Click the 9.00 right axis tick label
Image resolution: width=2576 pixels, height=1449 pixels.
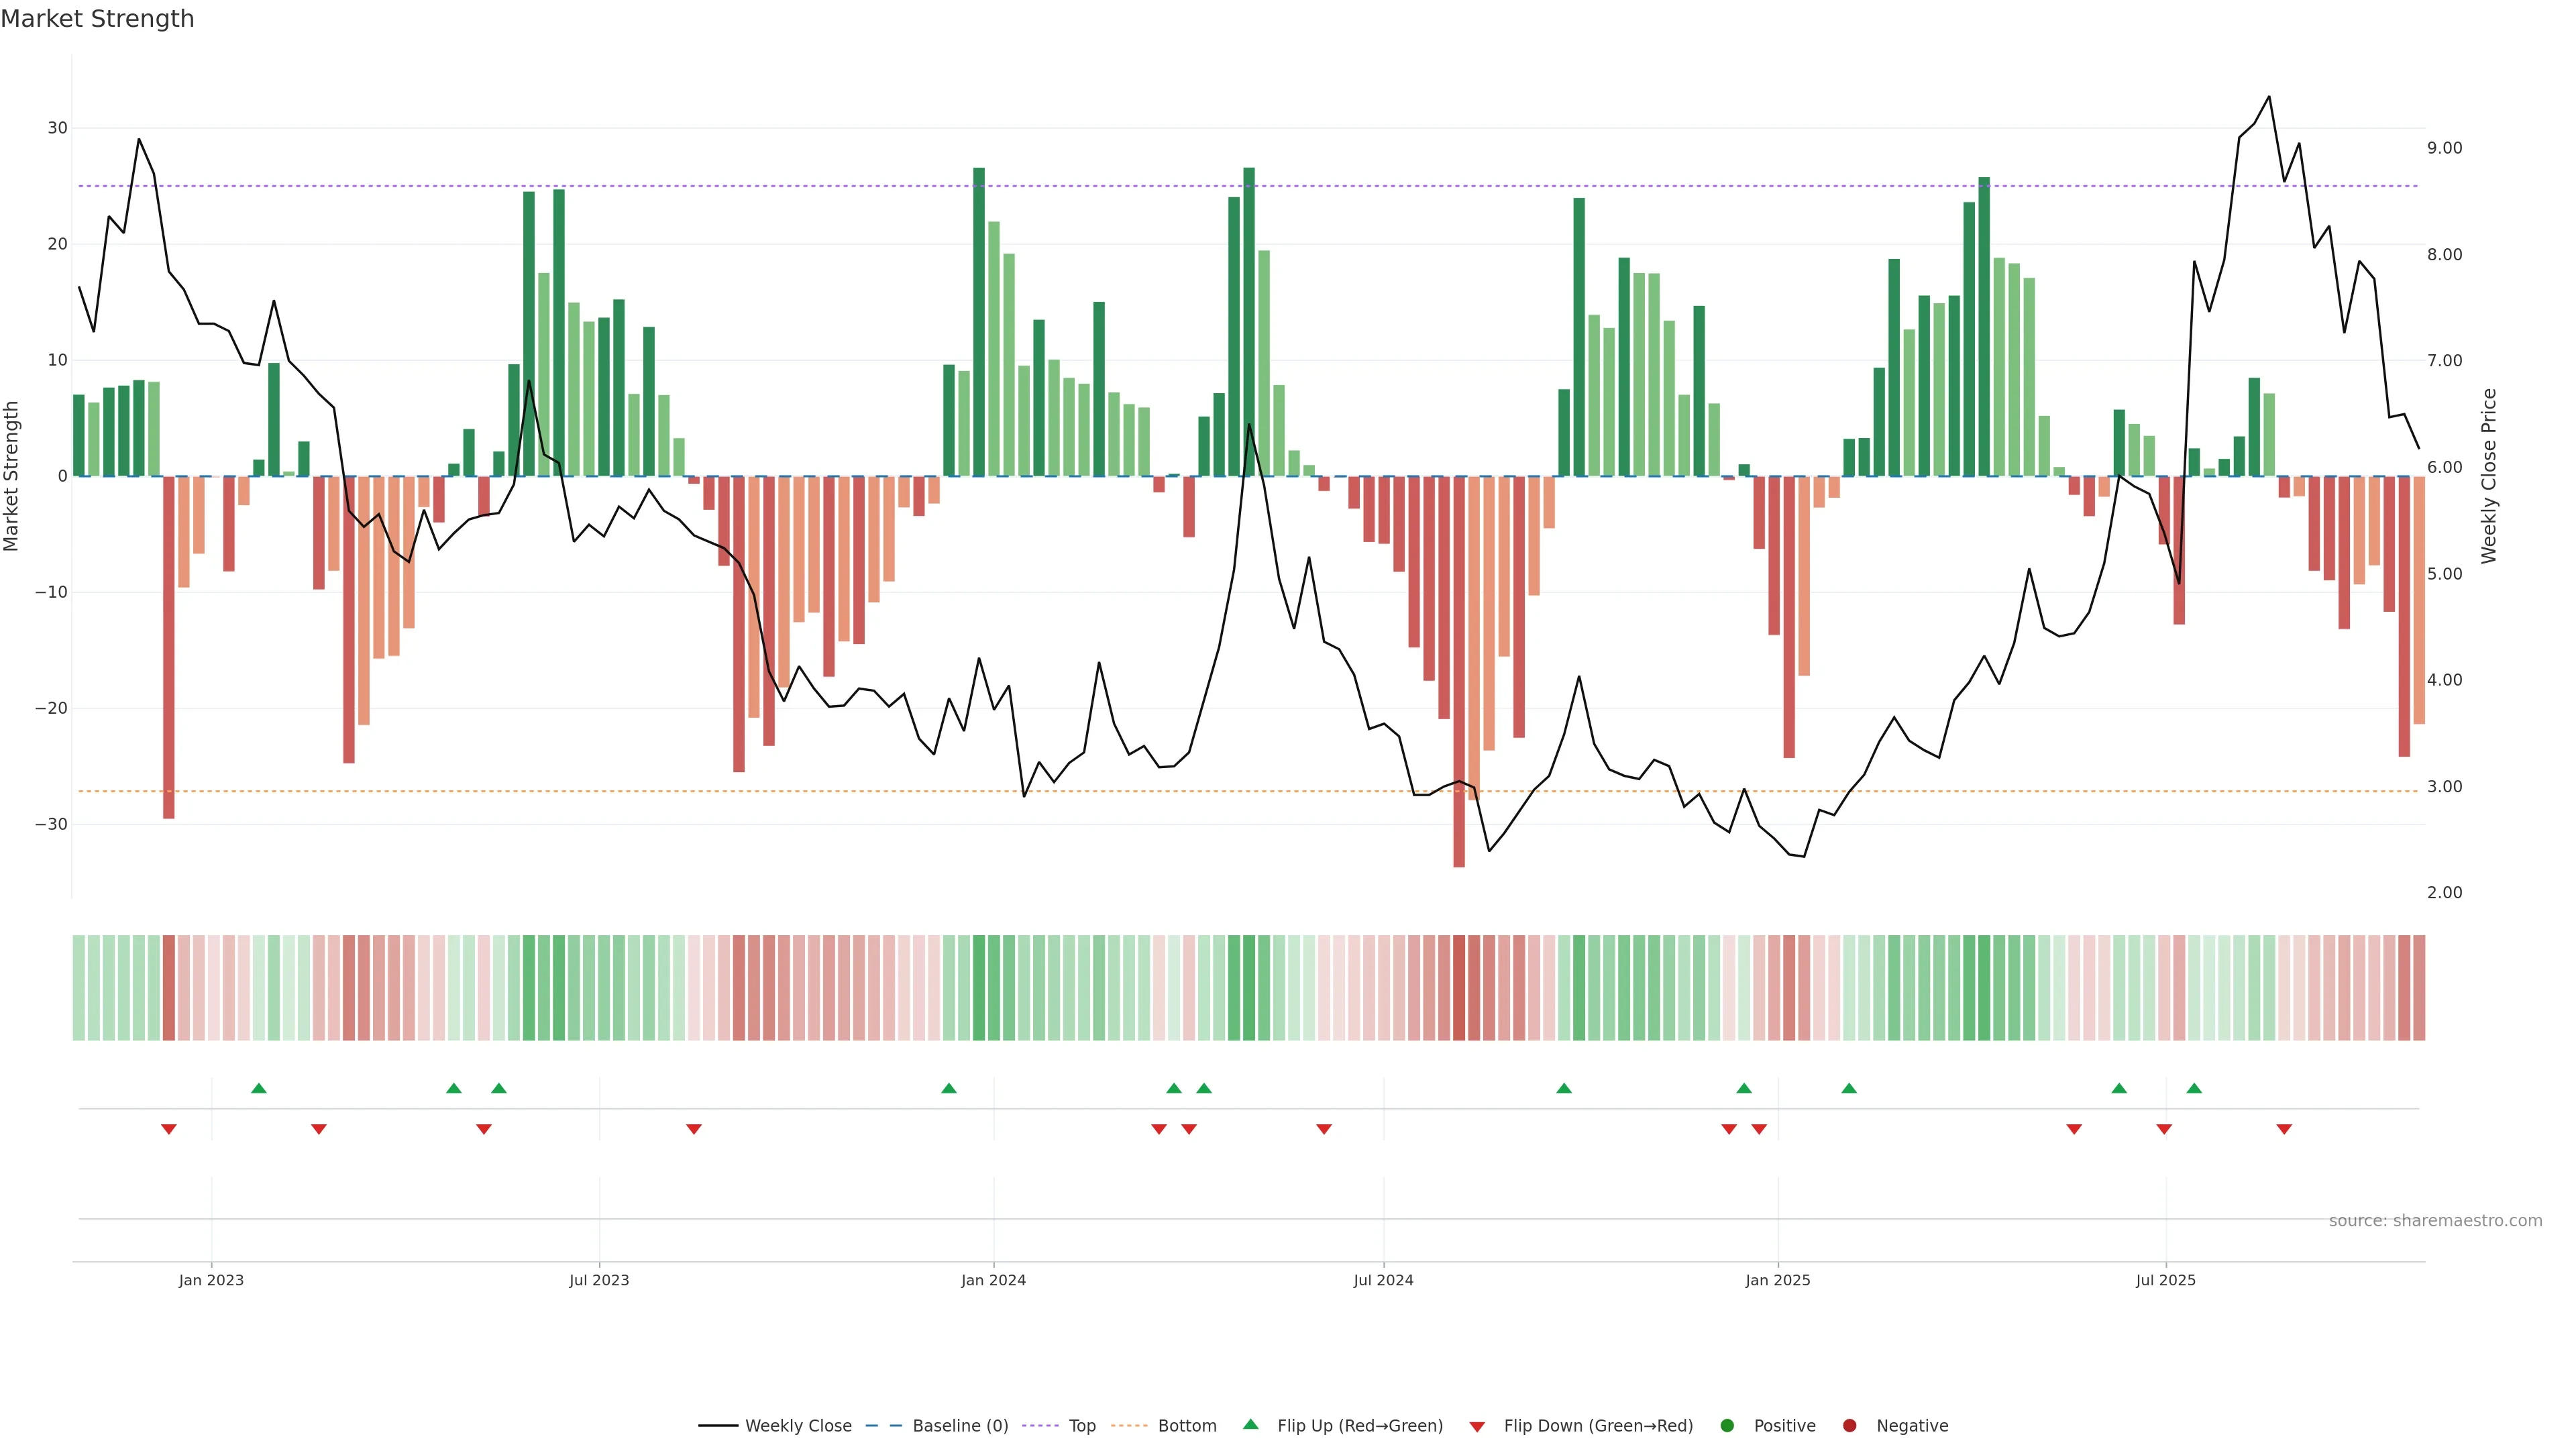pos(2444,148)
